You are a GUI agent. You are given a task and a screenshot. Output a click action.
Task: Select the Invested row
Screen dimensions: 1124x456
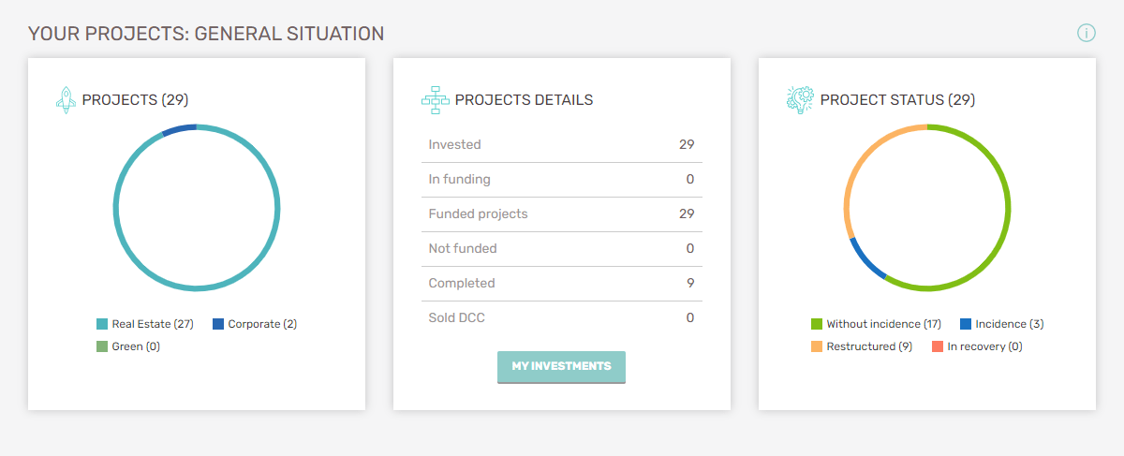coord(562,145)
